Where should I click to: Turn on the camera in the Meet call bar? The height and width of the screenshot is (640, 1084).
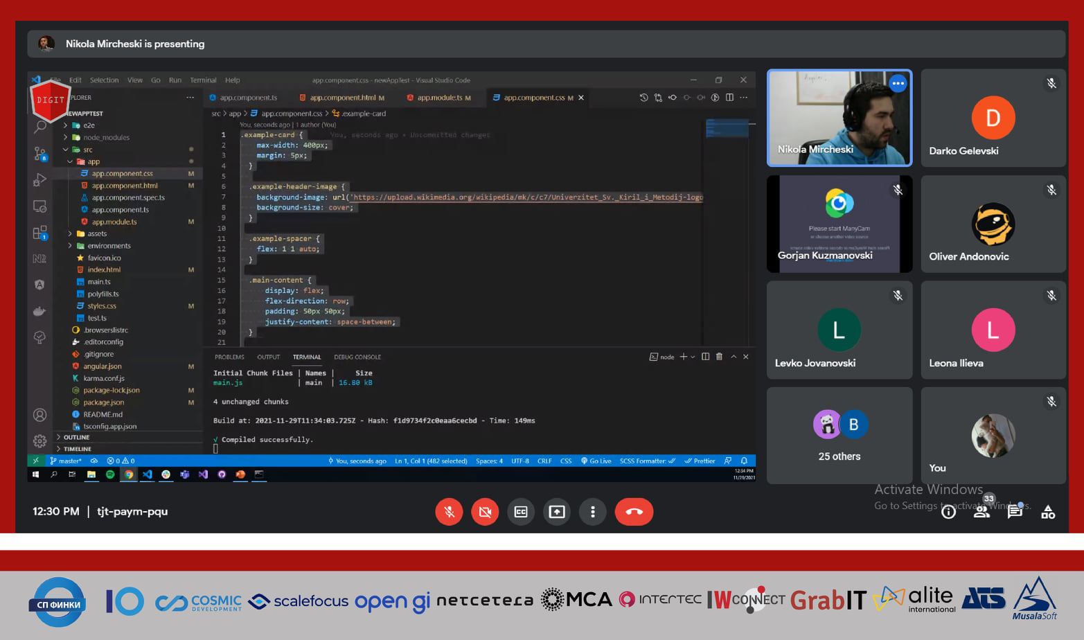(x=485, y=512)
